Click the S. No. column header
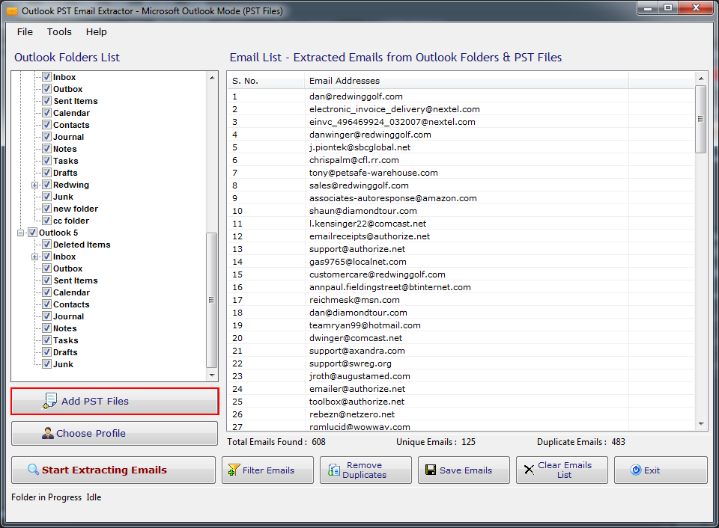Screen dimensions: 719x528 [265, 81]
